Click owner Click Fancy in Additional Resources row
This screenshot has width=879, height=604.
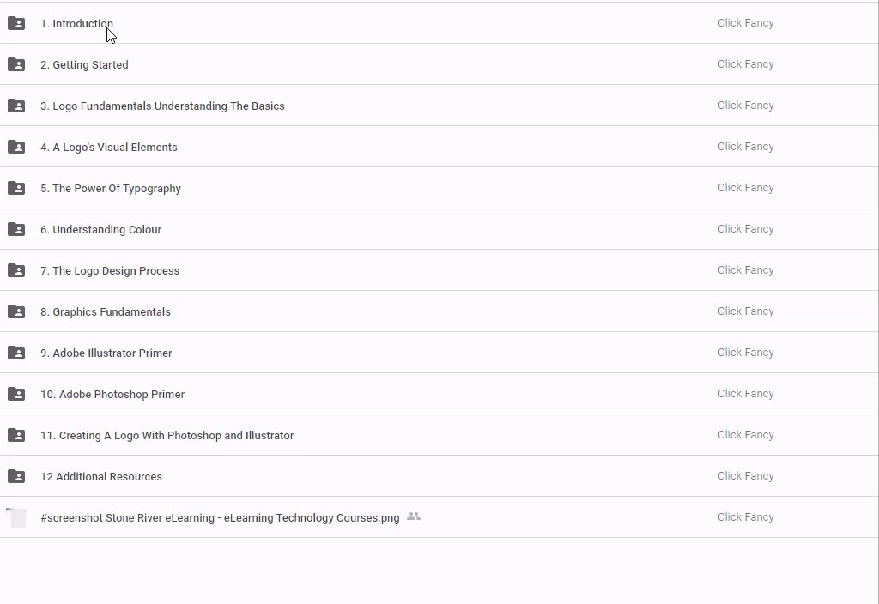coord(745,476)
